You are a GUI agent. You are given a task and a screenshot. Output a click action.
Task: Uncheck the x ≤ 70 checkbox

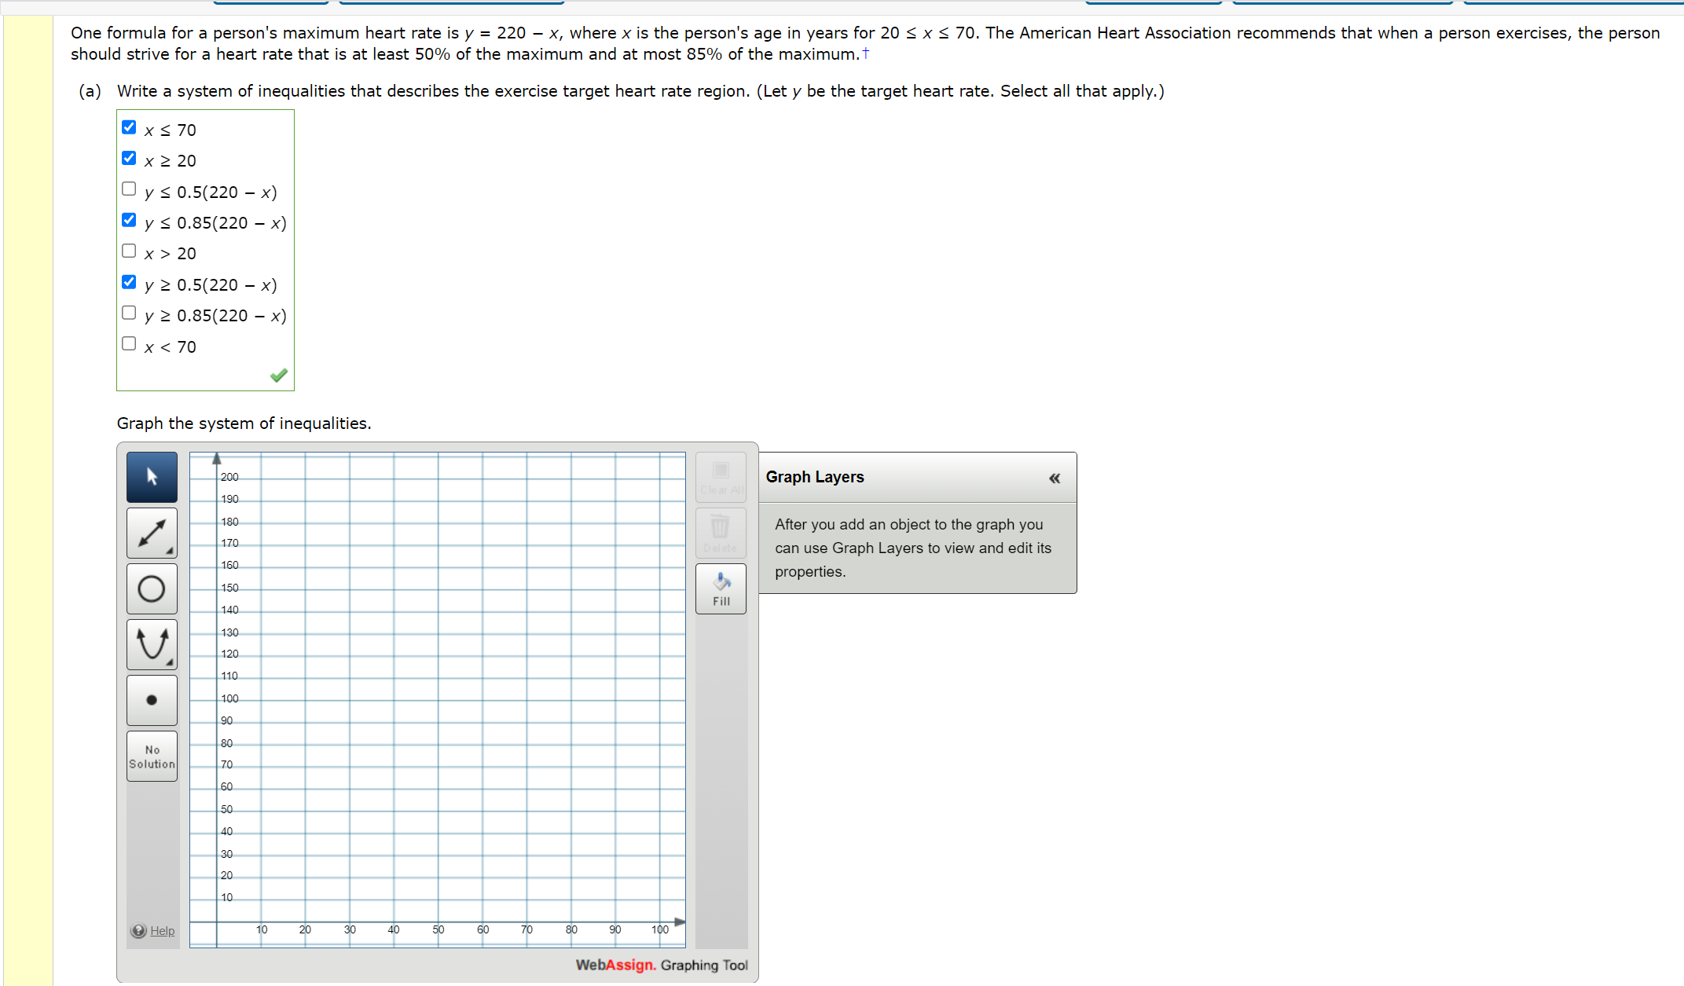129,127
